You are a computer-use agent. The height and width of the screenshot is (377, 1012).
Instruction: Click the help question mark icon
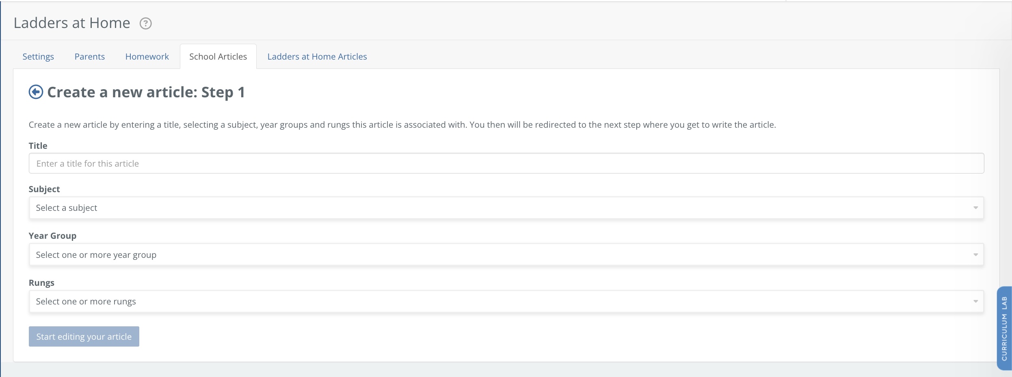[x=146, y=24]
